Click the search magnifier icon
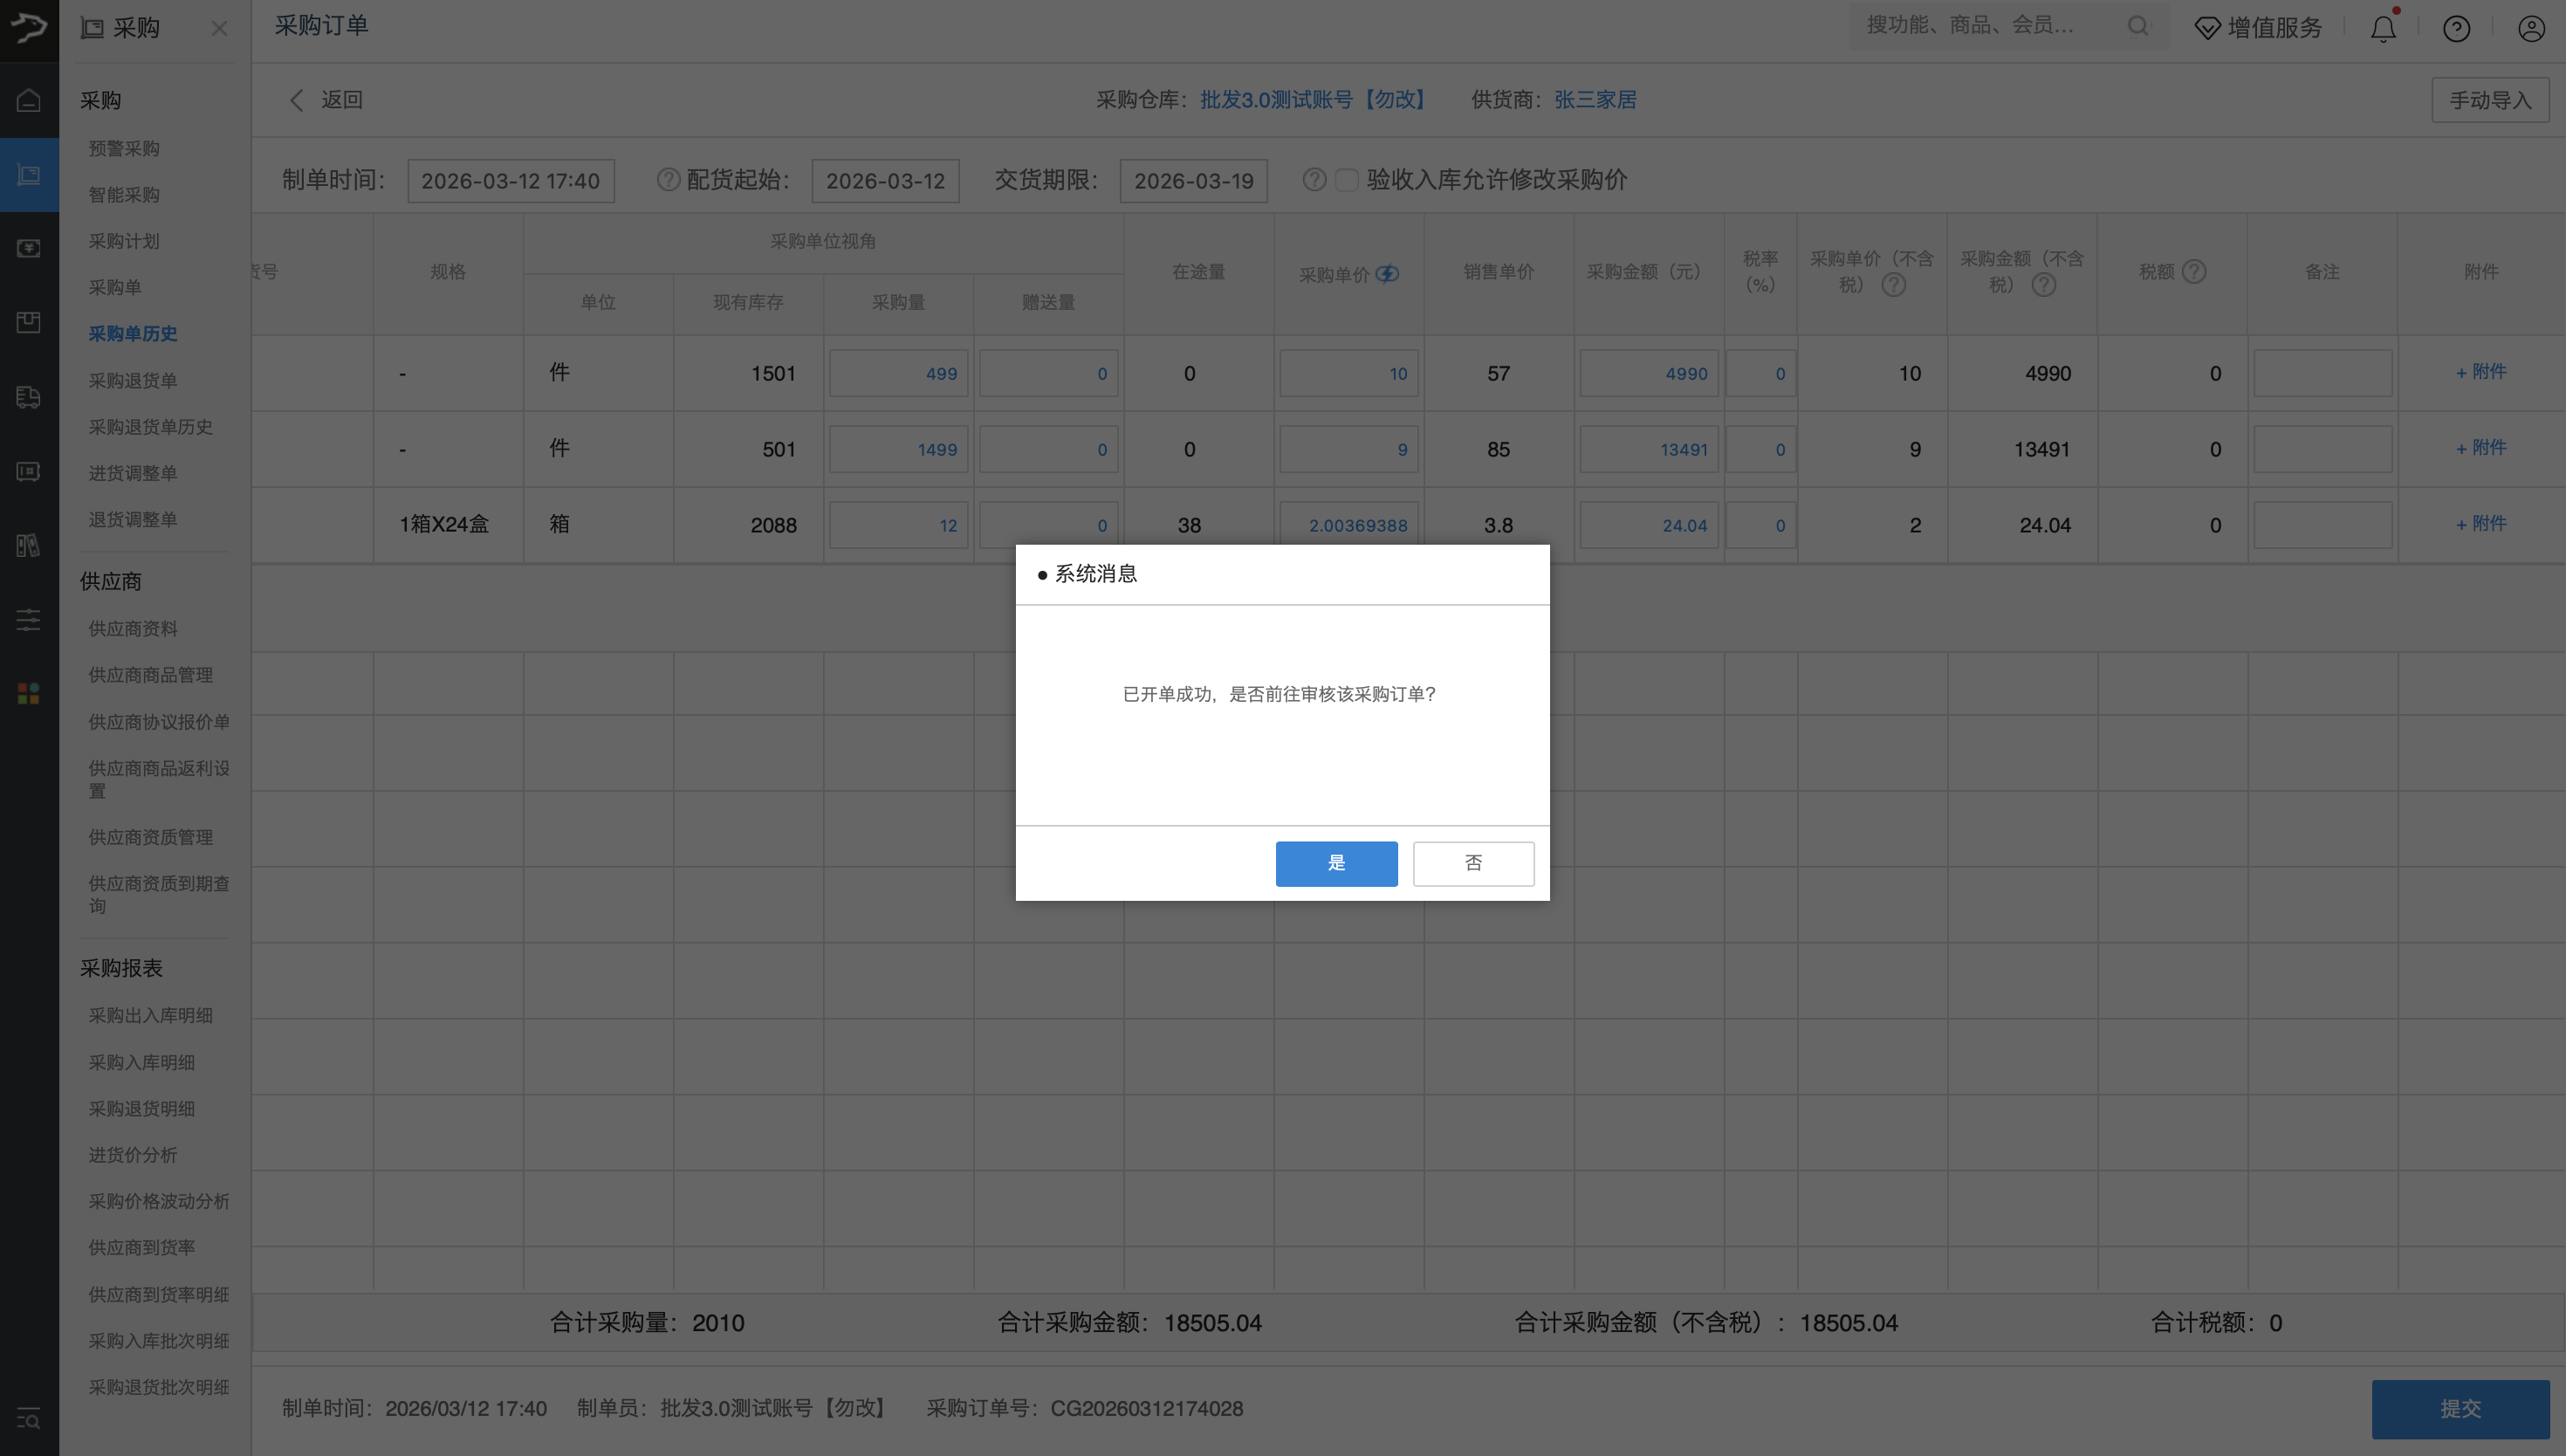The image size is (2566, 1456). pyautogui.click(x=2137, y=26)
